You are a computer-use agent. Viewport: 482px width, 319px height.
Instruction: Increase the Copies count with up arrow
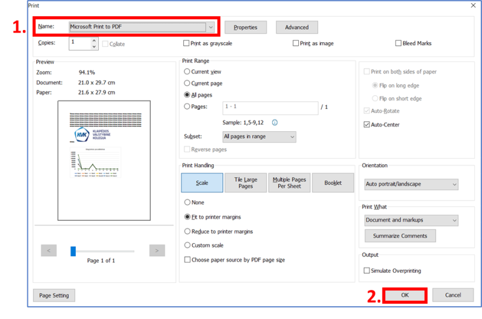(94, 40)
